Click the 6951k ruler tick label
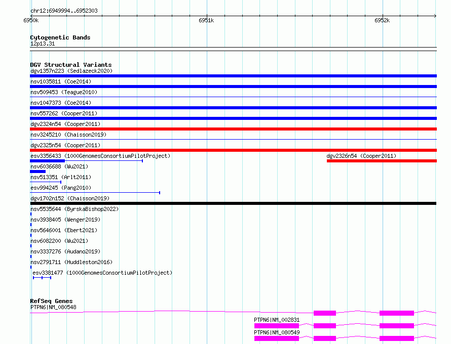 coord(206,20)
